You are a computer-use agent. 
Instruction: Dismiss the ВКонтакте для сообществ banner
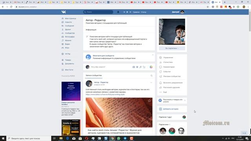pyautogui.click(x=153, y=55)
